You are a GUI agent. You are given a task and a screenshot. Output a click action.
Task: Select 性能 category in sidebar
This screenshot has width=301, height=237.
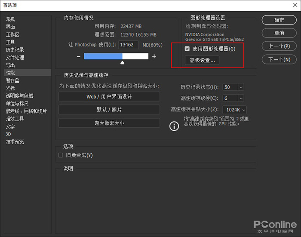[x=28, y=73]
